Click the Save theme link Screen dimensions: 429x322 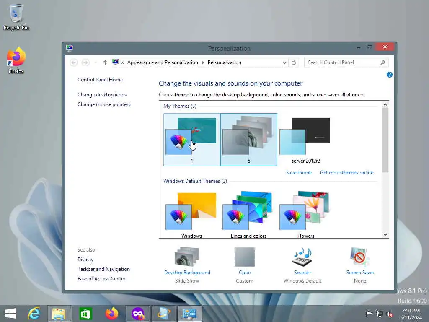tap(299, 173)
